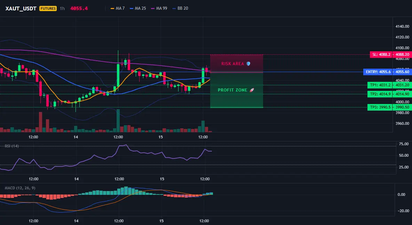The image size is (412, 225).
Task: Click the blue MA 25 color dash
Action: click(132, 8)
